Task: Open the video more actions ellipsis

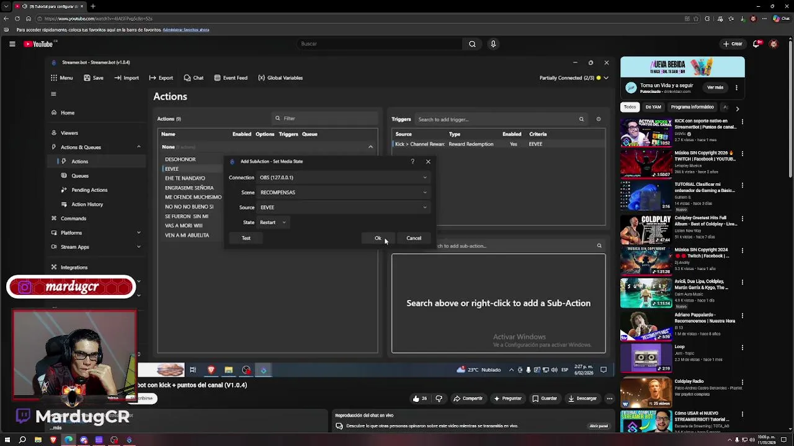Action: click(x=610, y=399)
